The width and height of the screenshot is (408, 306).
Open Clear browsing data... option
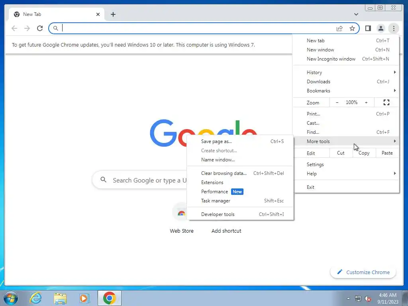coord(240,173)
